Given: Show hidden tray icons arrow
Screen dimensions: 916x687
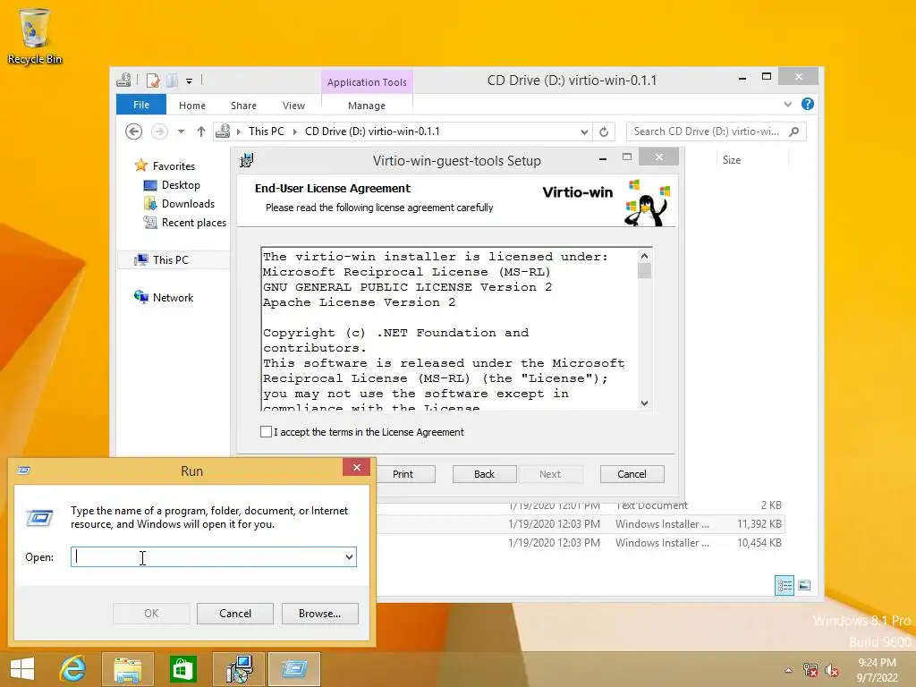Looking at the screenshot, I should pos(789,670).
